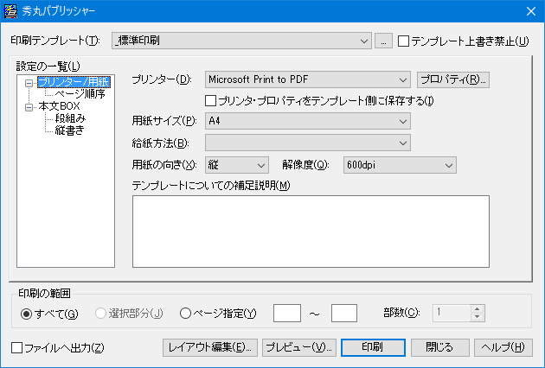Open the printer selection dropdown
This screenshot has height=368, width=545.
pos(307,80)
